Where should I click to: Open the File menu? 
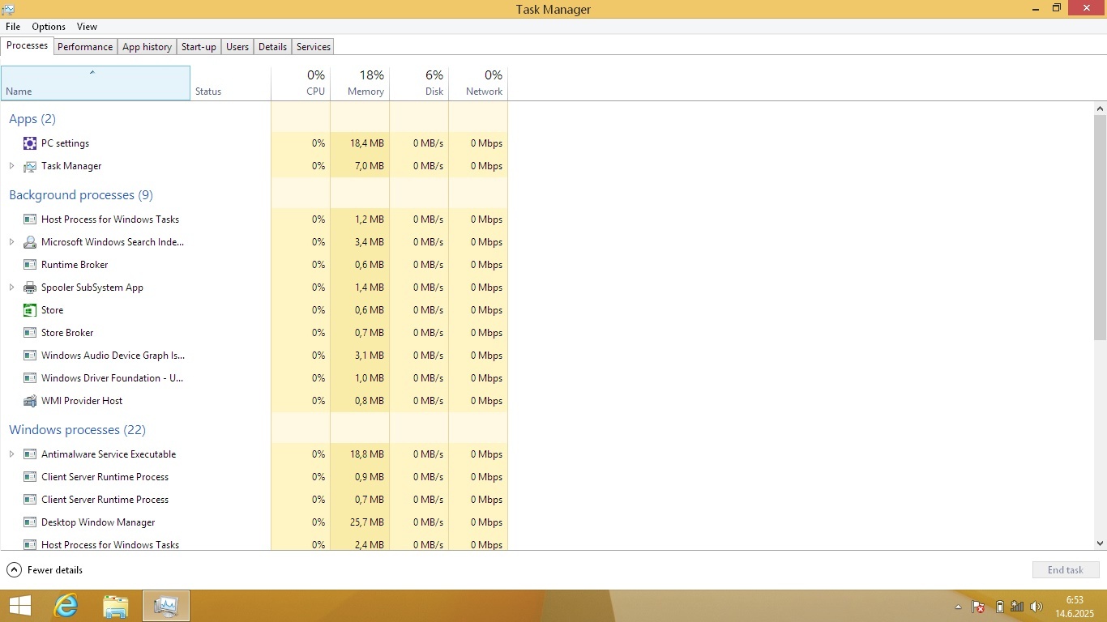[x=13, y=27]
